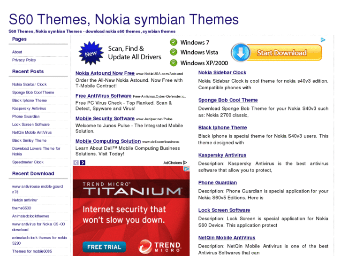The image size is (341, 256).
Task: Click the Recent Download heading
Action: tap(33, 174)
